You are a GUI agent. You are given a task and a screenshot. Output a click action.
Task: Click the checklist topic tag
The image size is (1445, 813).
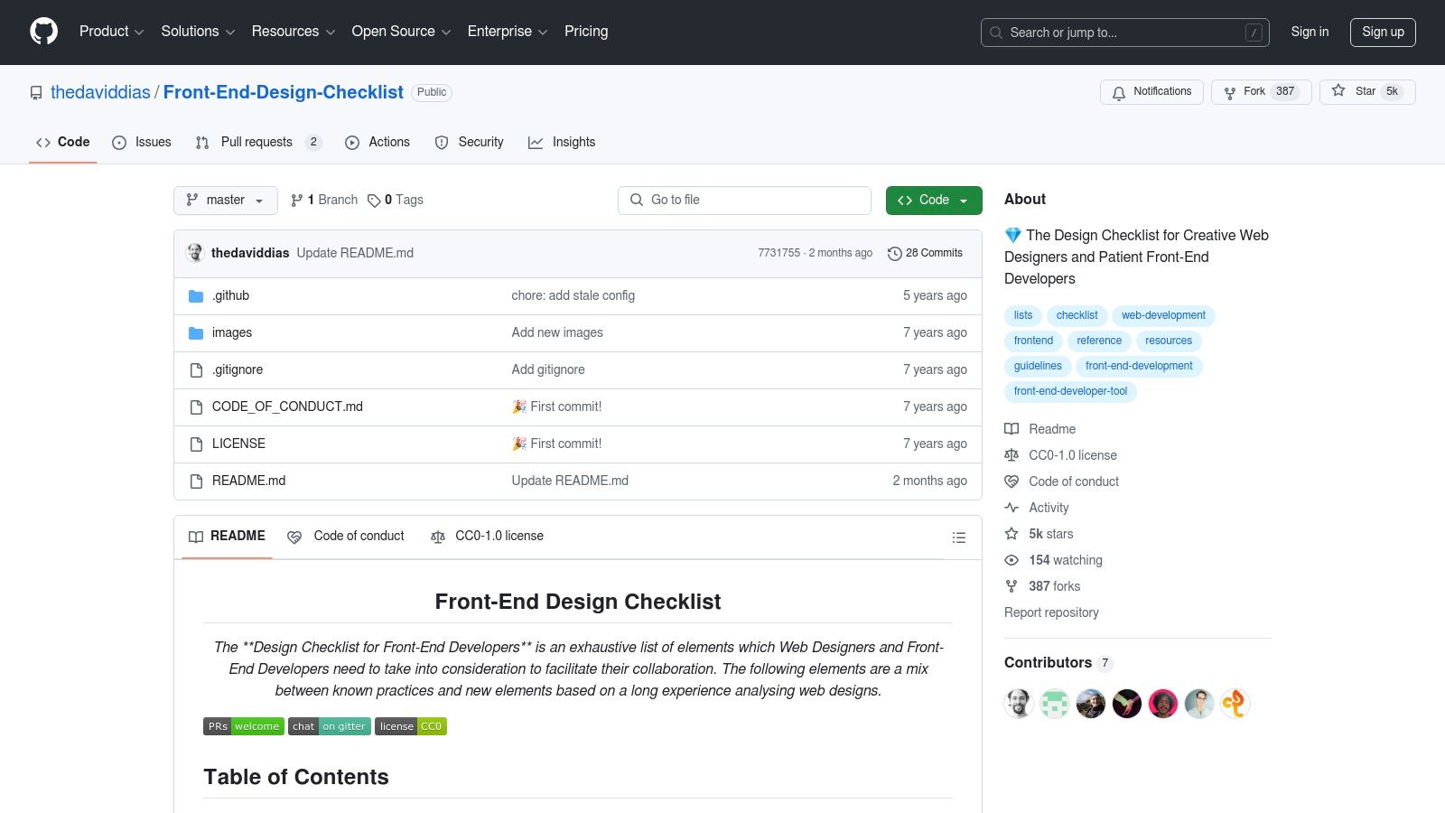[1077, 315]
